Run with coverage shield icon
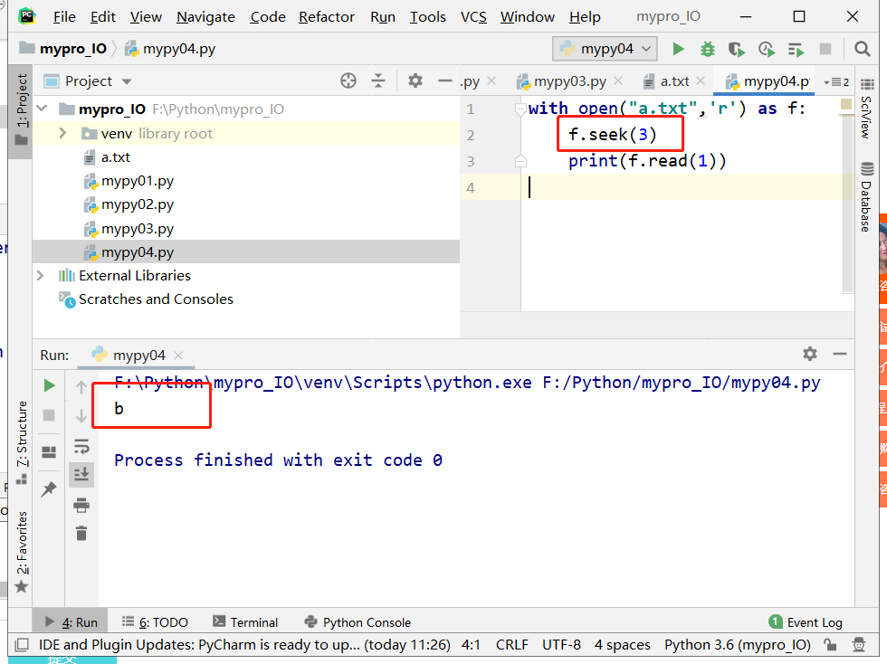The image size is (887, 664). (736, 49)
